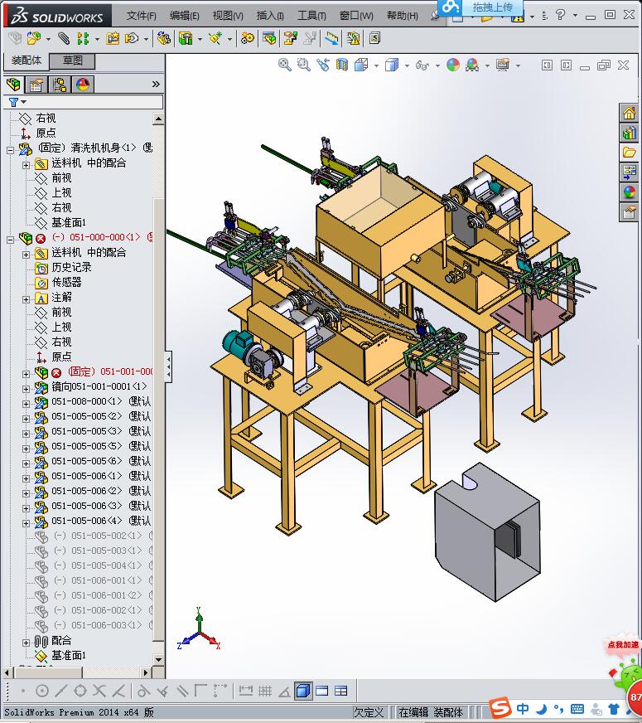Click the feature tree scroll down arrow
The height and width of the screenshot is (723, 642).
coord(158,659)
